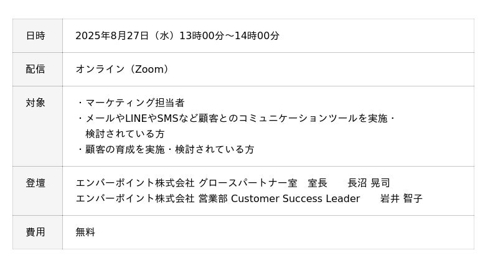Select the date text 2025年8月27日

coord(112,35)
